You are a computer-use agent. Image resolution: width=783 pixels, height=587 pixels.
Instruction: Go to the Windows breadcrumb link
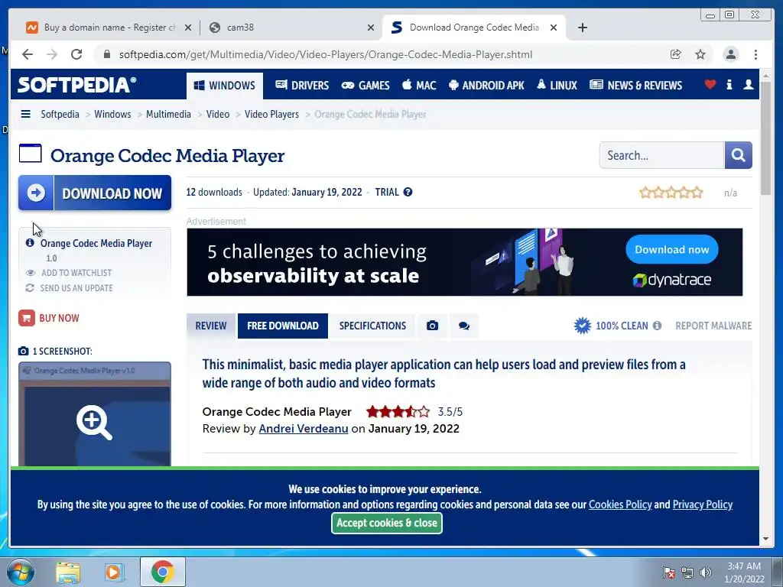pos(112,114)
